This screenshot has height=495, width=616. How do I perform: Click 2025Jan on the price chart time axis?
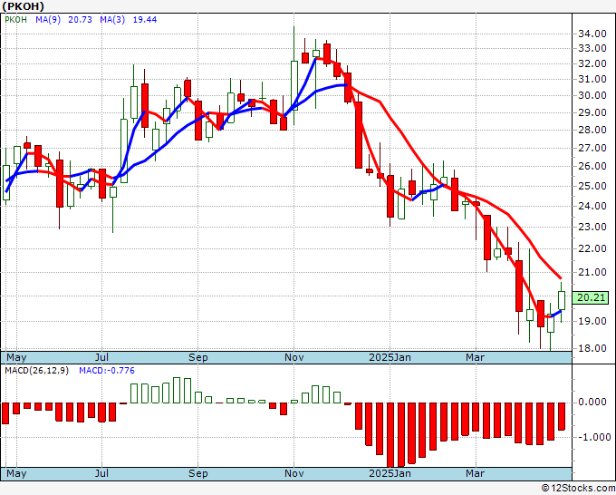[390, 357]
